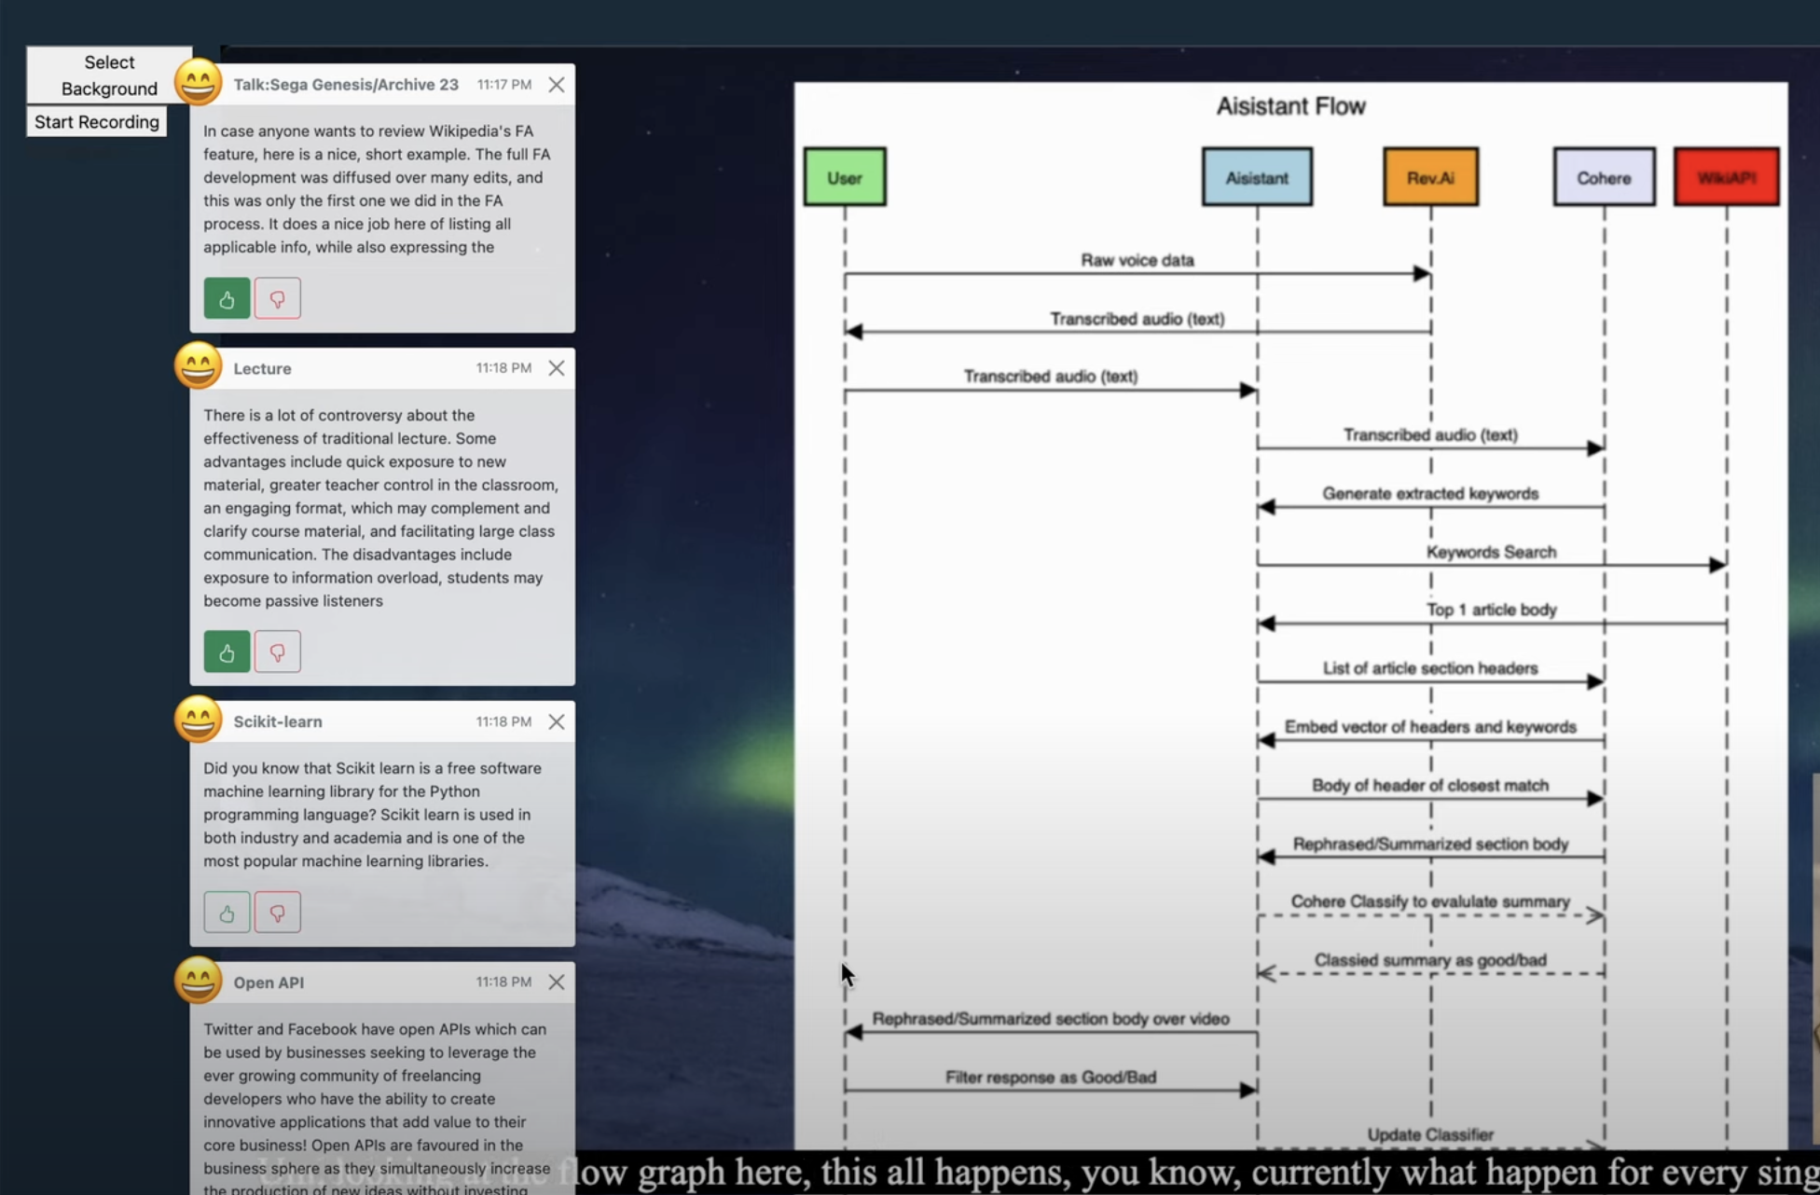Click the Start Recording button
The height and width of the screenshot is (1195, 1820).
coord(97,122)
